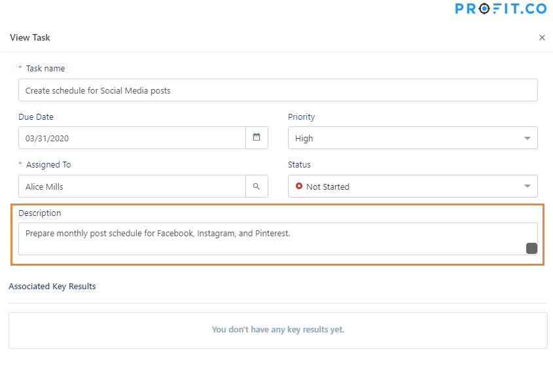Screen dimensions: 553x373
Task: Expand the Status dropdown arrow
Action: 527,186
